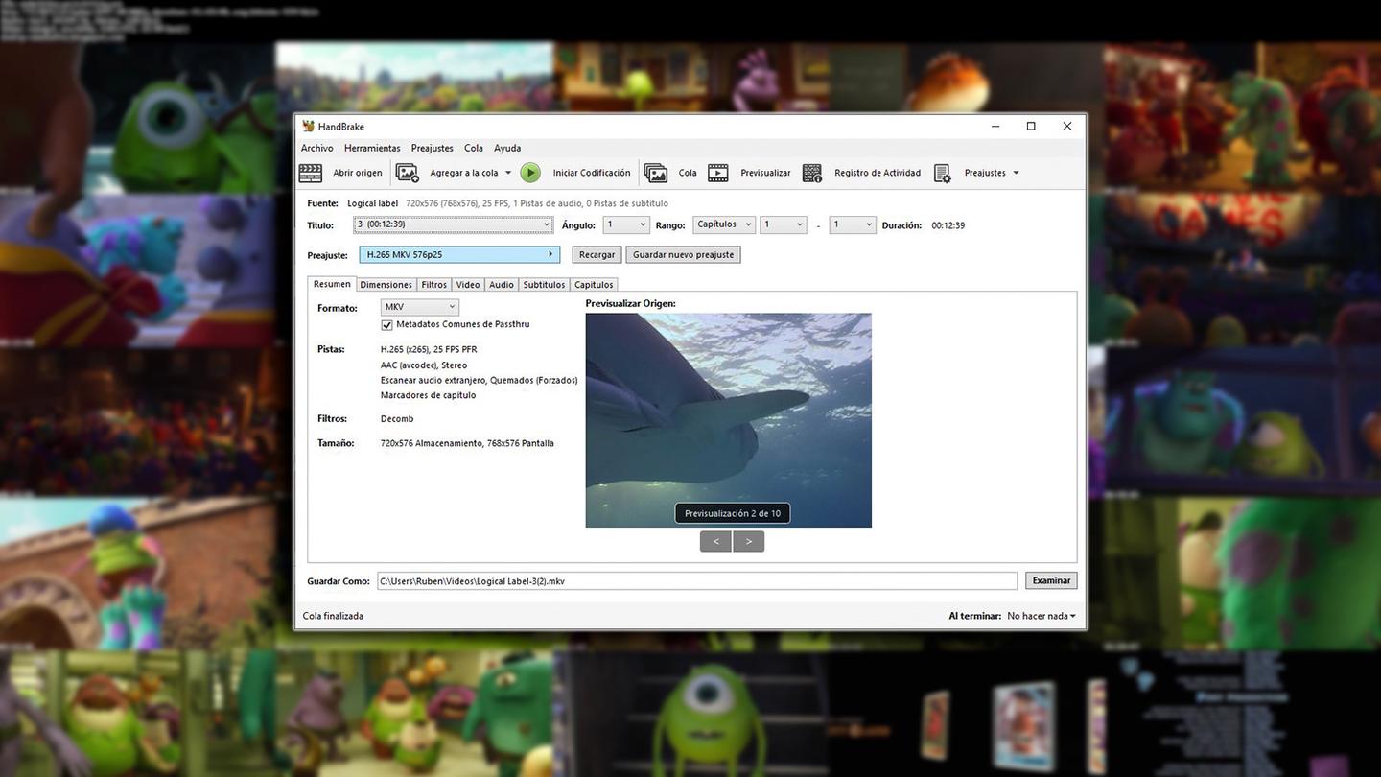Show next preview with right arrow button
The height and width of the screenshot is (777, 1381).
tap(748, 542)
